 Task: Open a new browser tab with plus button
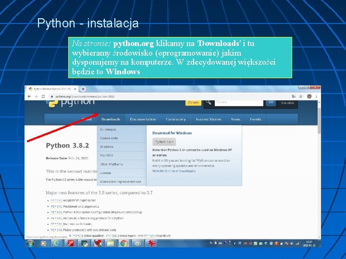coord(83,89)
